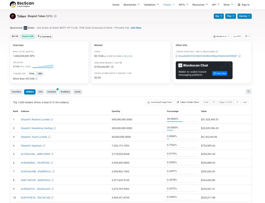
Task: Open the list view options dropdown
Action: click(248, 36)
